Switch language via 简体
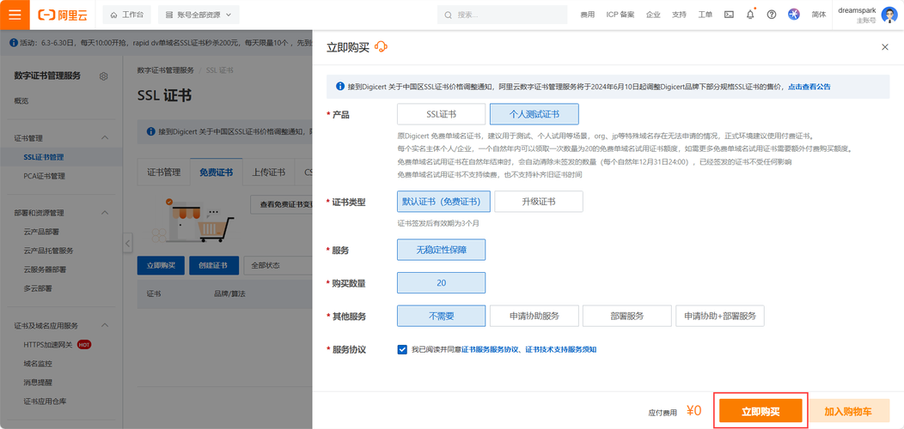The height and width of the screenshot is (429, 904). [818, 15]
